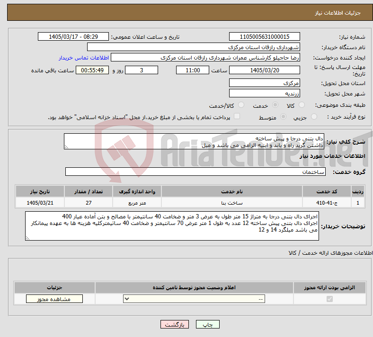Click the گروه خدمت field ساختمان
Viewport: 373px width, 337px height.
(195, 172)
